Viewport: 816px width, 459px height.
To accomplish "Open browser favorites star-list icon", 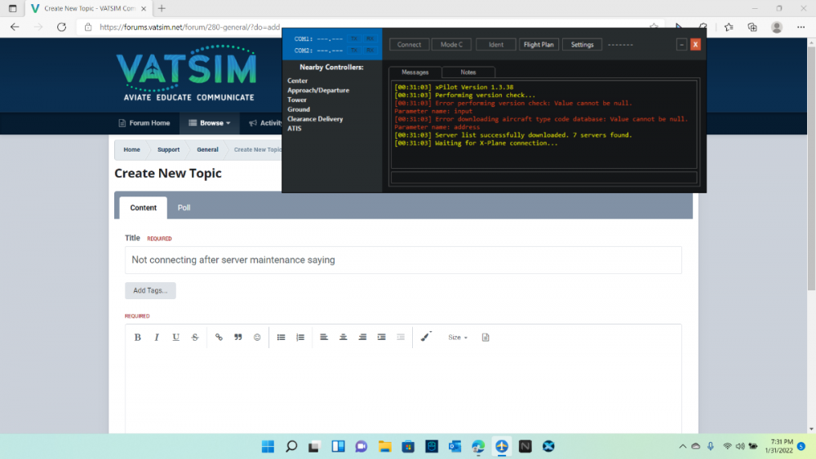I will (729, 27).
